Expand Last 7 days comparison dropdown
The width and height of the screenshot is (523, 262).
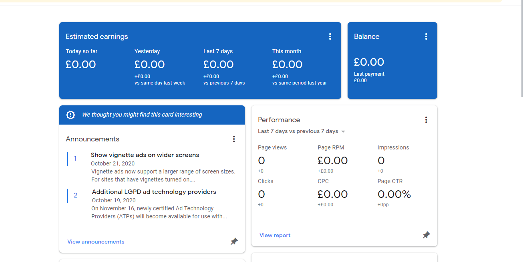302,131
